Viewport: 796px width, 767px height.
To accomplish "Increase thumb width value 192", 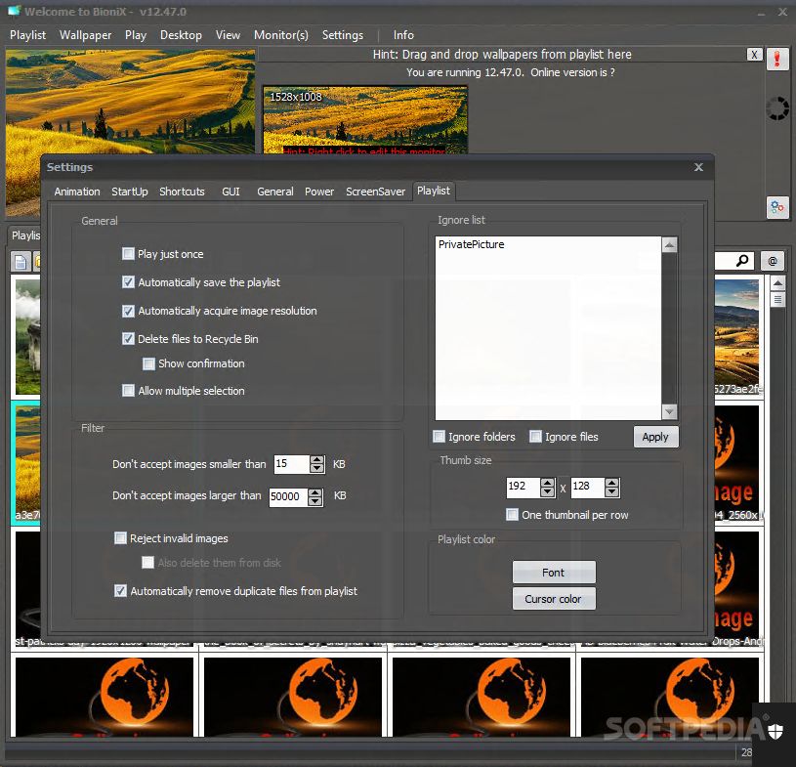I will [x=547, y=483].
